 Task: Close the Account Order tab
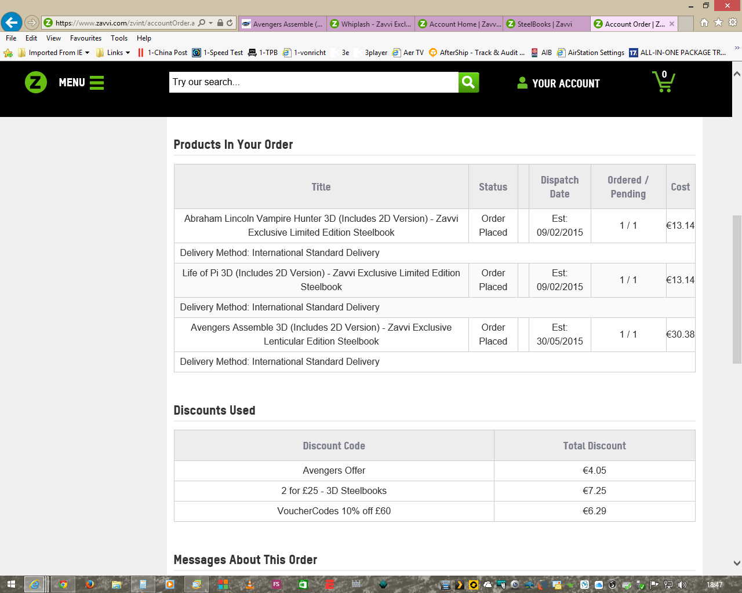tap(672, 24)
